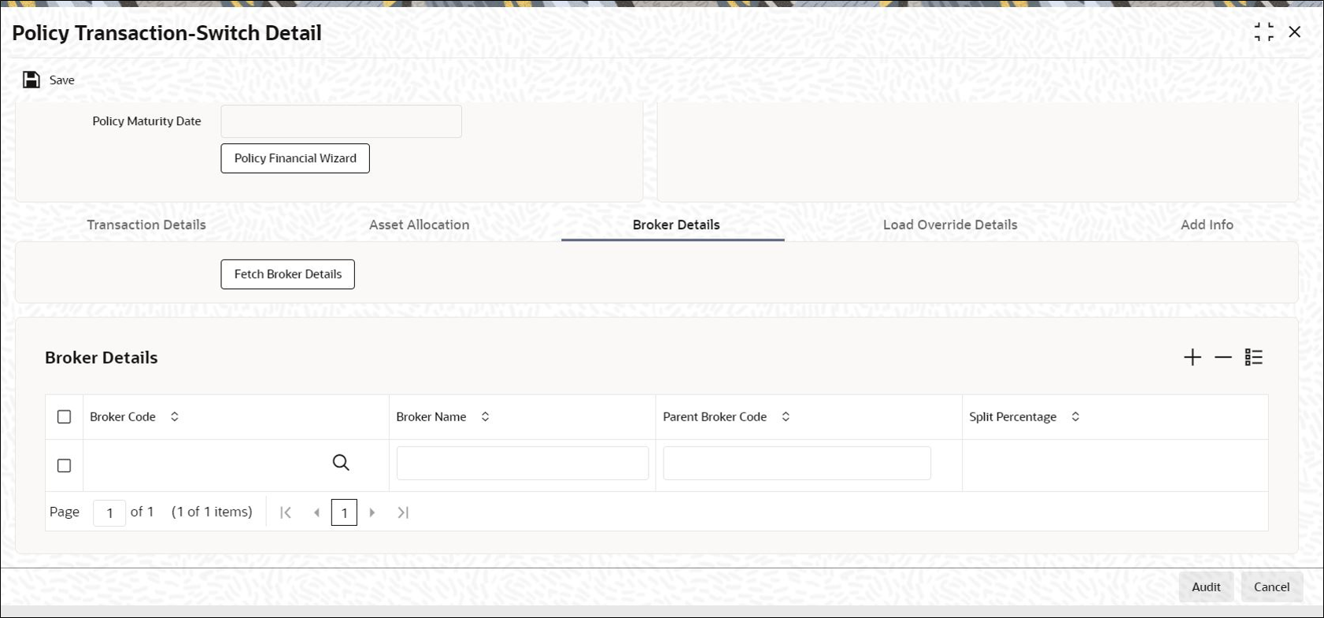Viewport: 1324px width, 618px height.
Task: Click the Save floppy disk icon
Action: 31,80
